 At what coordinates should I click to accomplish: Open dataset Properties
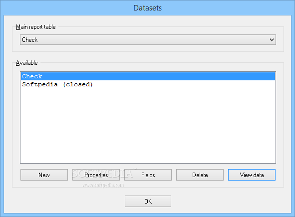click(x=96, y=175)
